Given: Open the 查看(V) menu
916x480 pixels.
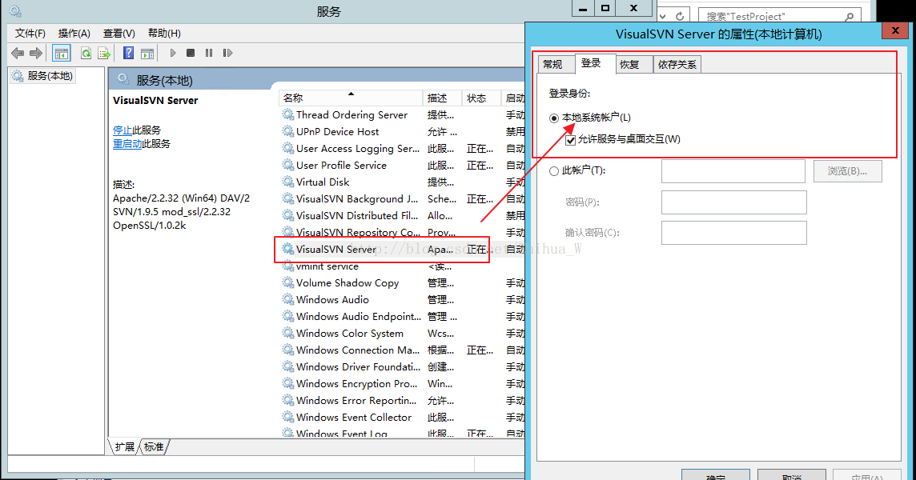Looking at the screenshot, I should tap(119, 34).
